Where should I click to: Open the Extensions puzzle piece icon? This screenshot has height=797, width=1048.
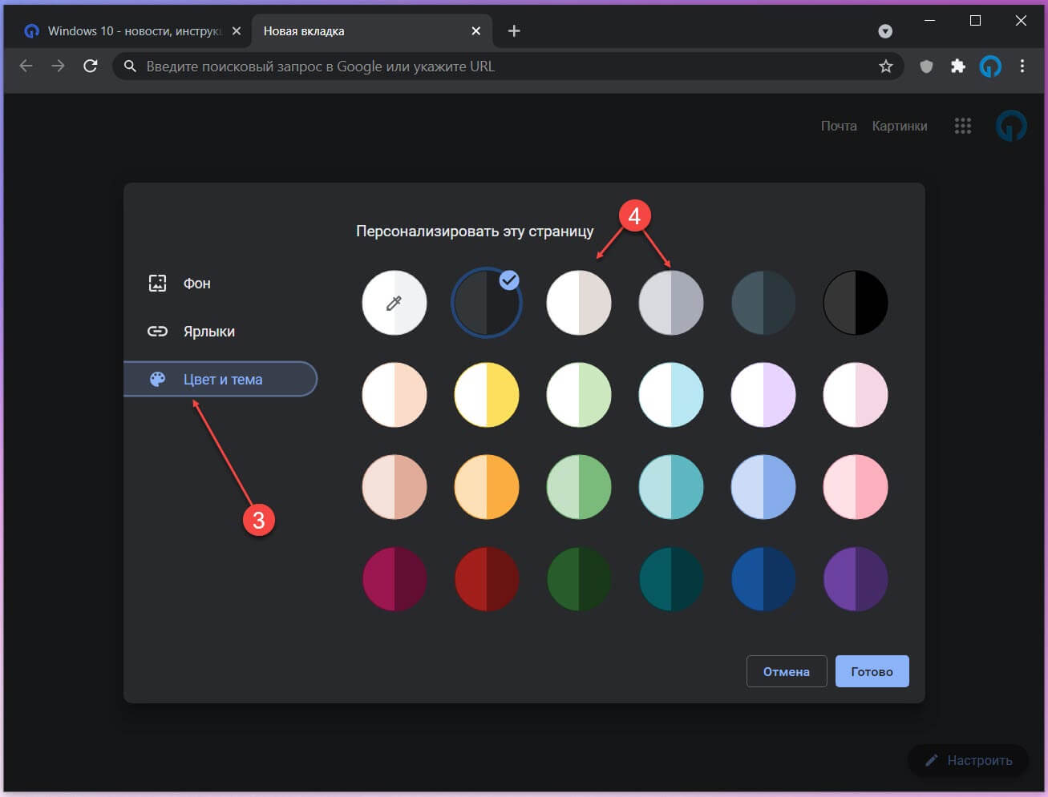point(958,66)
